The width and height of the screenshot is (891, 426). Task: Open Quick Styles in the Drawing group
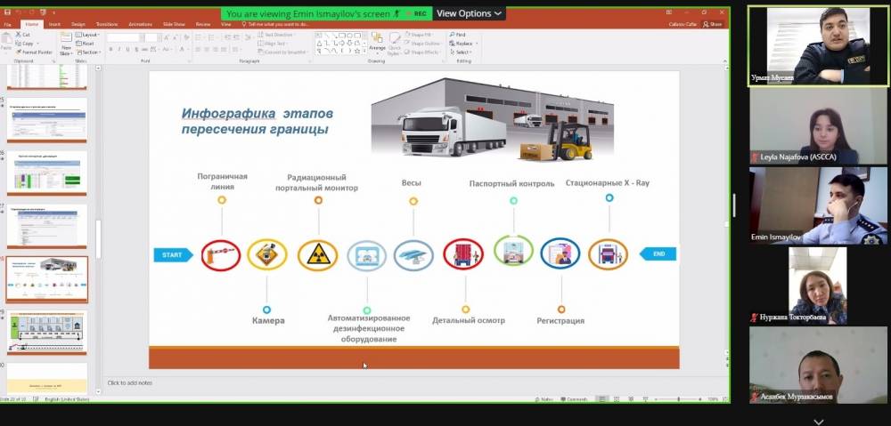point(395,43)
